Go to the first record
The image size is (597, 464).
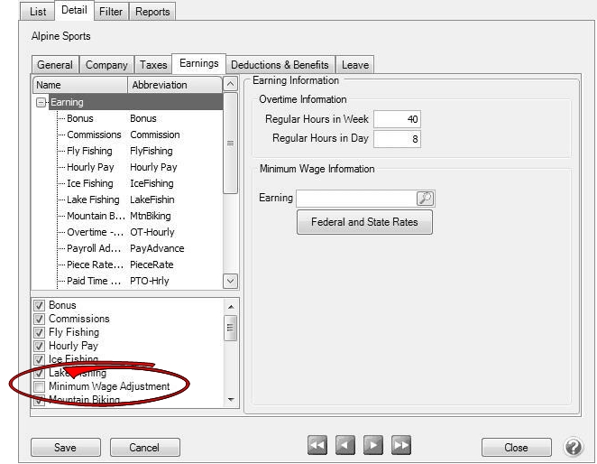(x=317, y=445)
